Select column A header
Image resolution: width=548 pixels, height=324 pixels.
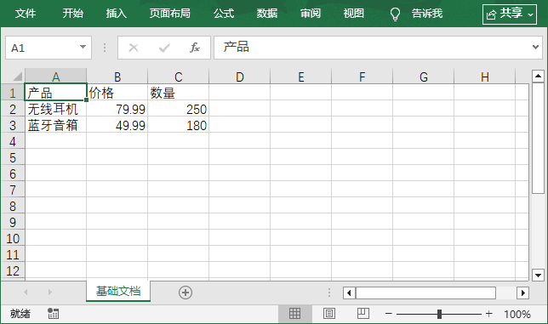pos(55,77)
